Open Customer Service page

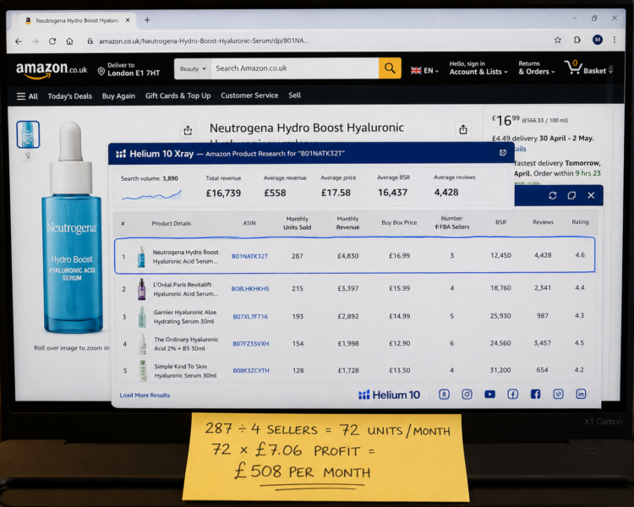[x=249, y=95]
